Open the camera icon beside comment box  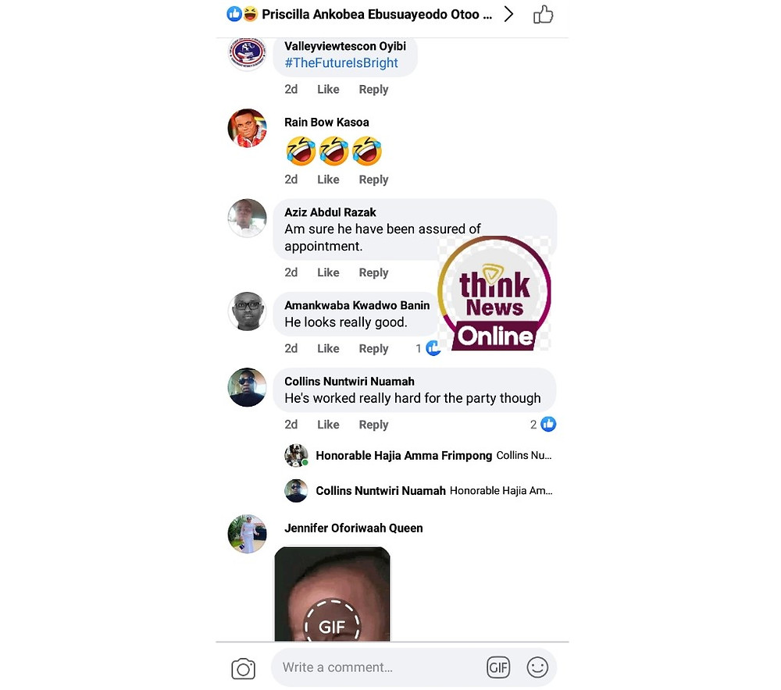coord(243,669)
